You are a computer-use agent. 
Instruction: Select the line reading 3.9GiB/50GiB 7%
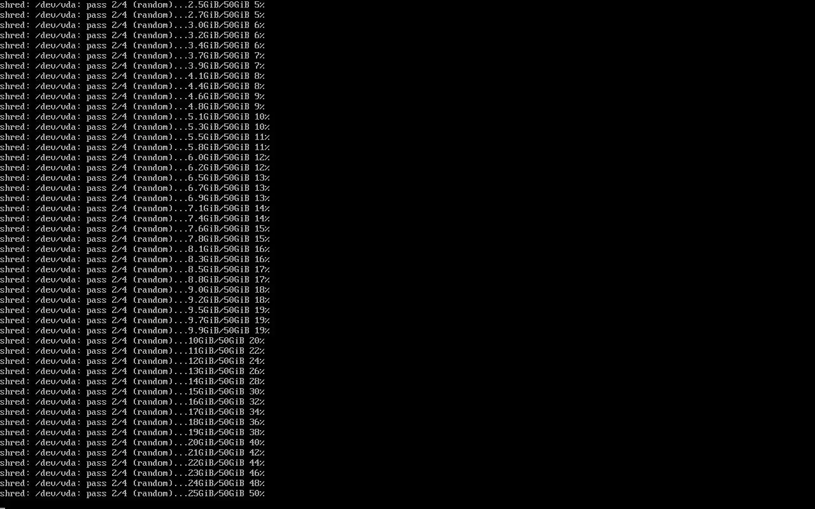coord(132,66)
